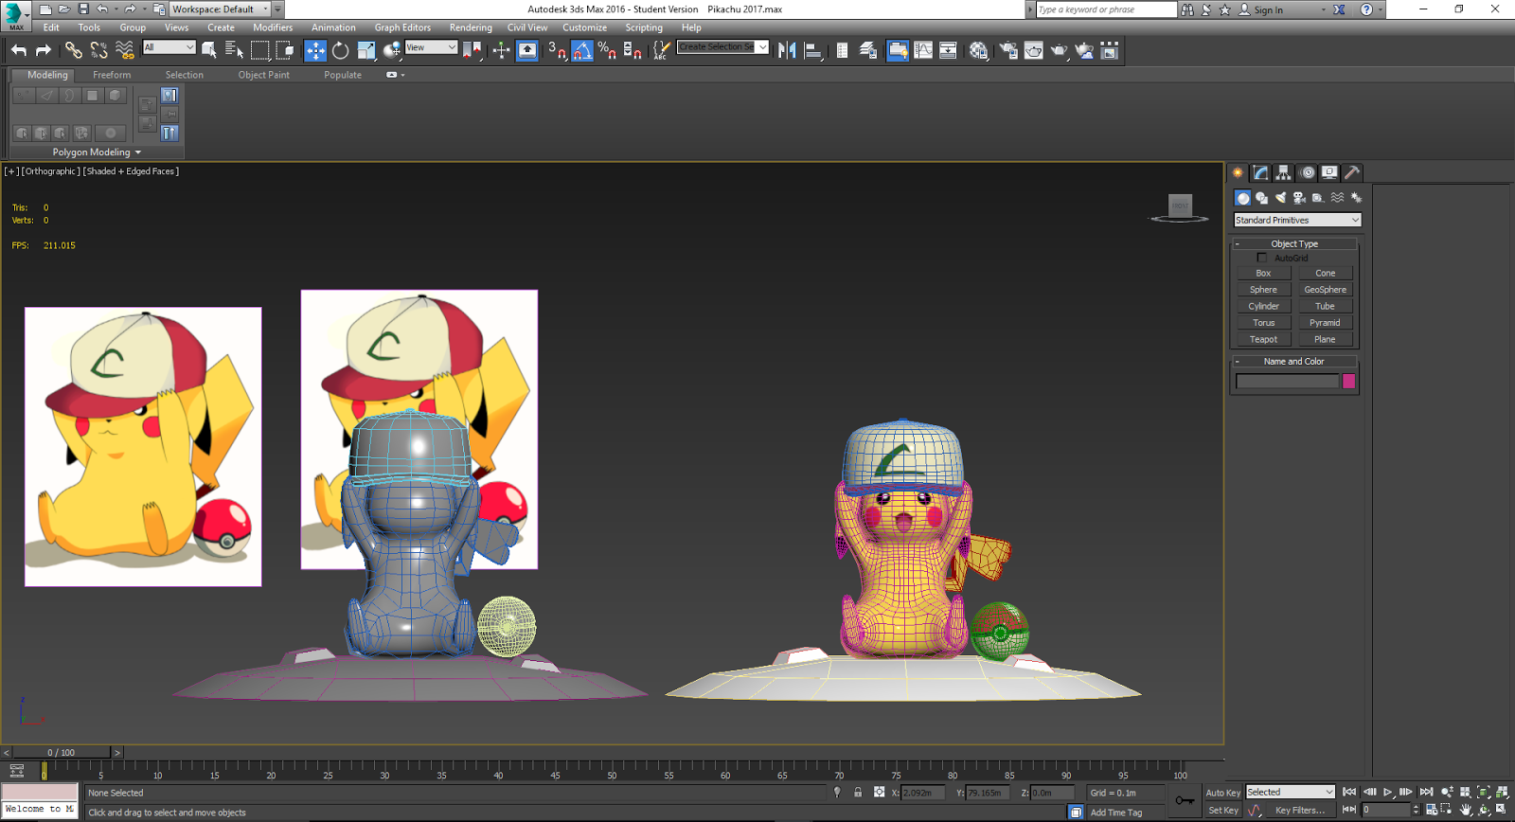Click the Bind to Space Warp icon
Viewport: 1515px width, 822px height.
coord(124,50)
